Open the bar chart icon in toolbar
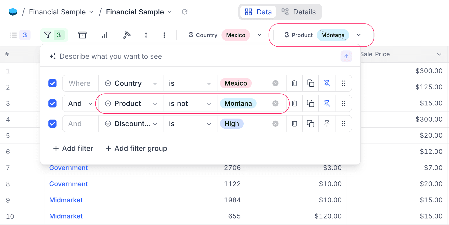 coord(105,35)
